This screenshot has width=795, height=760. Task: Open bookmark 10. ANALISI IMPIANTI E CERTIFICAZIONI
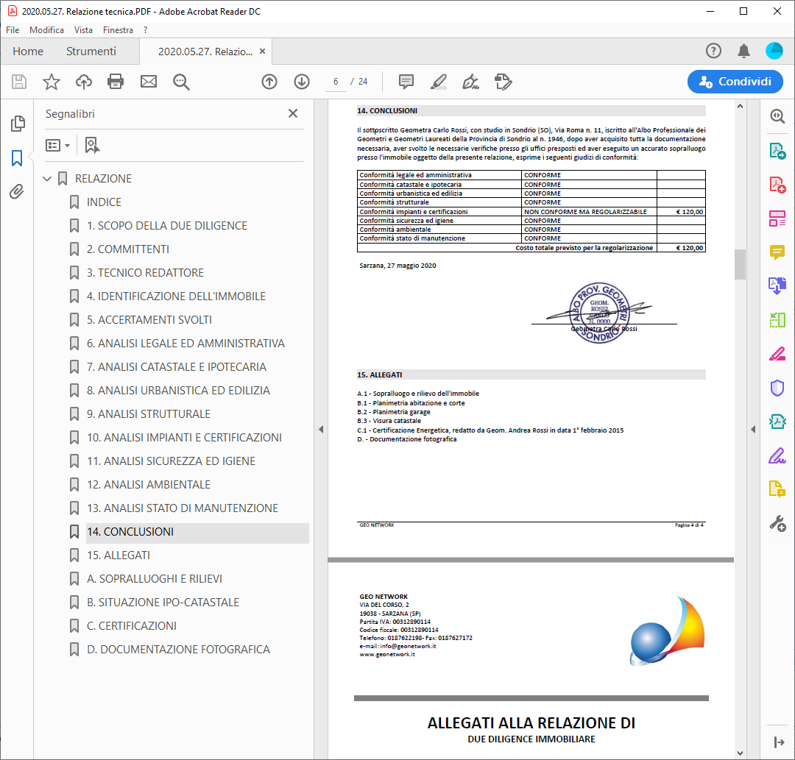[x=184, y=438]
